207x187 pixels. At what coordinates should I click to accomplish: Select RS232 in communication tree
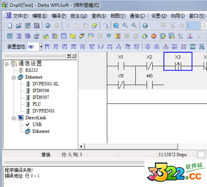click(31, 70)
